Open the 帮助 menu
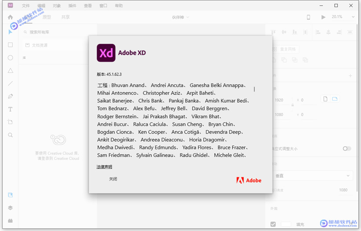The height and width of the screenshot is (231, 361). point(119,6)
